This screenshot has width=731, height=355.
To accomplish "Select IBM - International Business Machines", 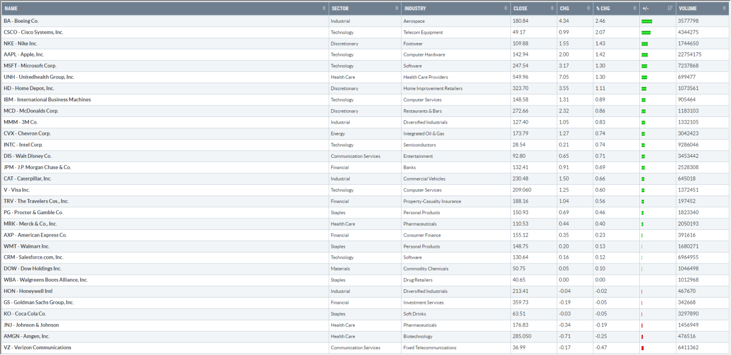I will click(47, 100).
